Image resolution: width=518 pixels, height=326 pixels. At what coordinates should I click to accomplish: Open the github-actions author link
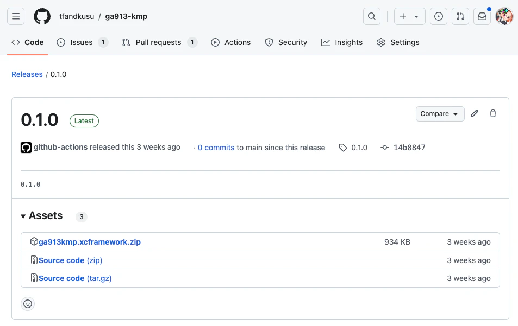(x=60, y=147)
